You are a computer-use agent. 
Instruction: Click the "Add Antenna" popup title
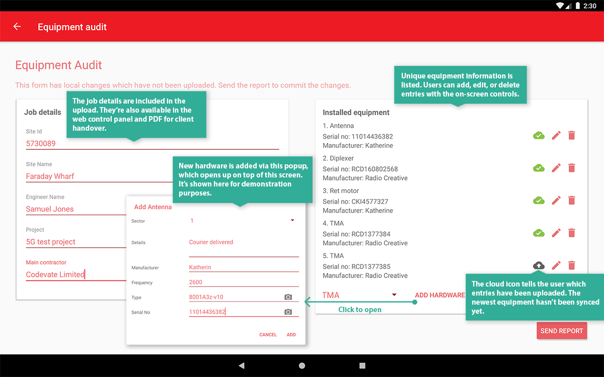(x=153, y=207)
